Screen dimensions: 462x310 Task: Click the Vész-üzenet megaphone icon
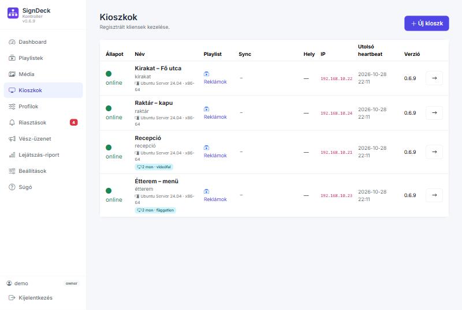[x=12, y=138]
